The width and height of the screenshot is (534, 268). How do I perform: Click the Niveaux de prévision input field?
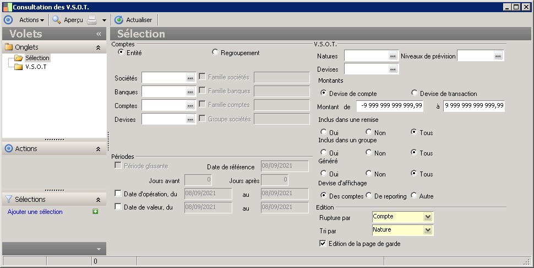pos(476,56)
